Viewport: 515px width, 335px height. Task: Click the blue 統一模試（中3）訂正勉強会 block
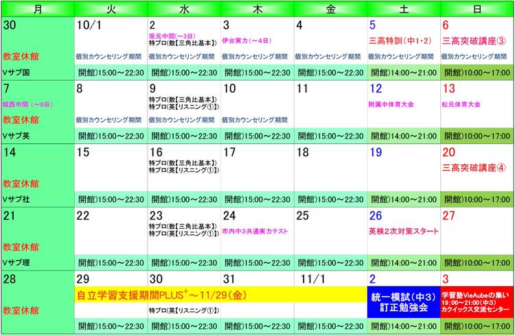pyautogui.click(x=403, y=301)
